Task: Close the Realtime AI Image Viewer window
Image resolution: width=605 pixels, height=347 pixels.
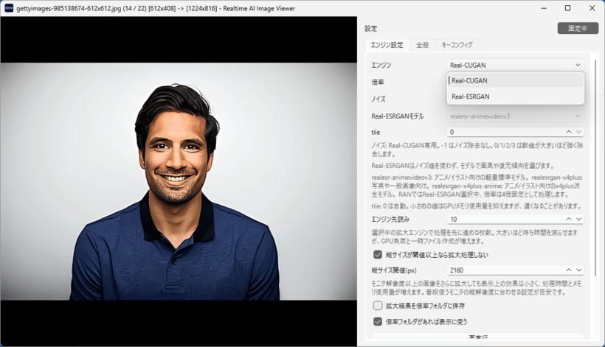Action: (x=592, y=8)
